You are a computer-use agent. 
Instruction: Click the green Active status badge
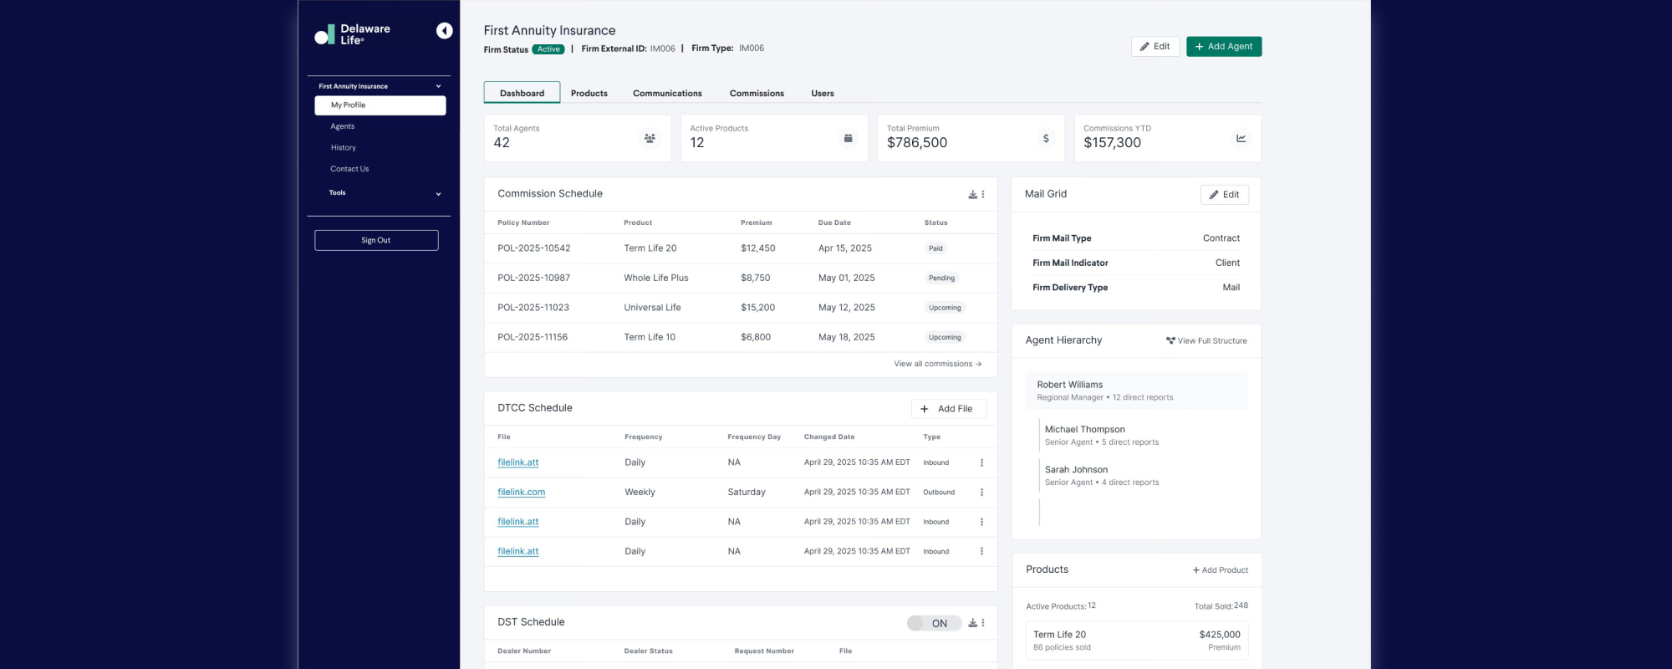coord(548,49)
